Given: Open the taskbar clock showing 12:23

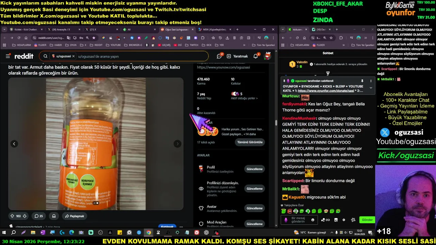Looking at the screenshot, I should pyautogui.click(x=359, y=232).
